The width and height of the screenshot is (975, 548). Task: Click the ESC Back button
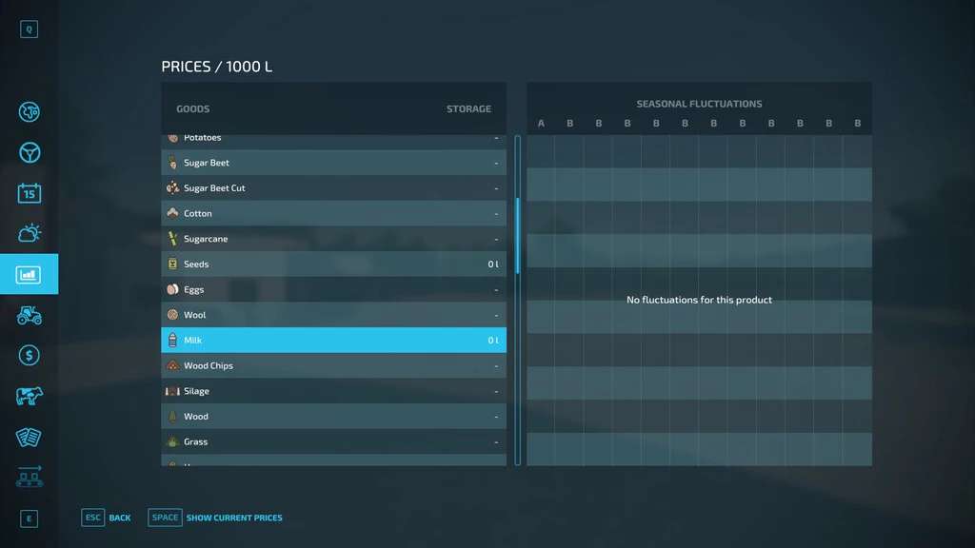click(107, 518)
